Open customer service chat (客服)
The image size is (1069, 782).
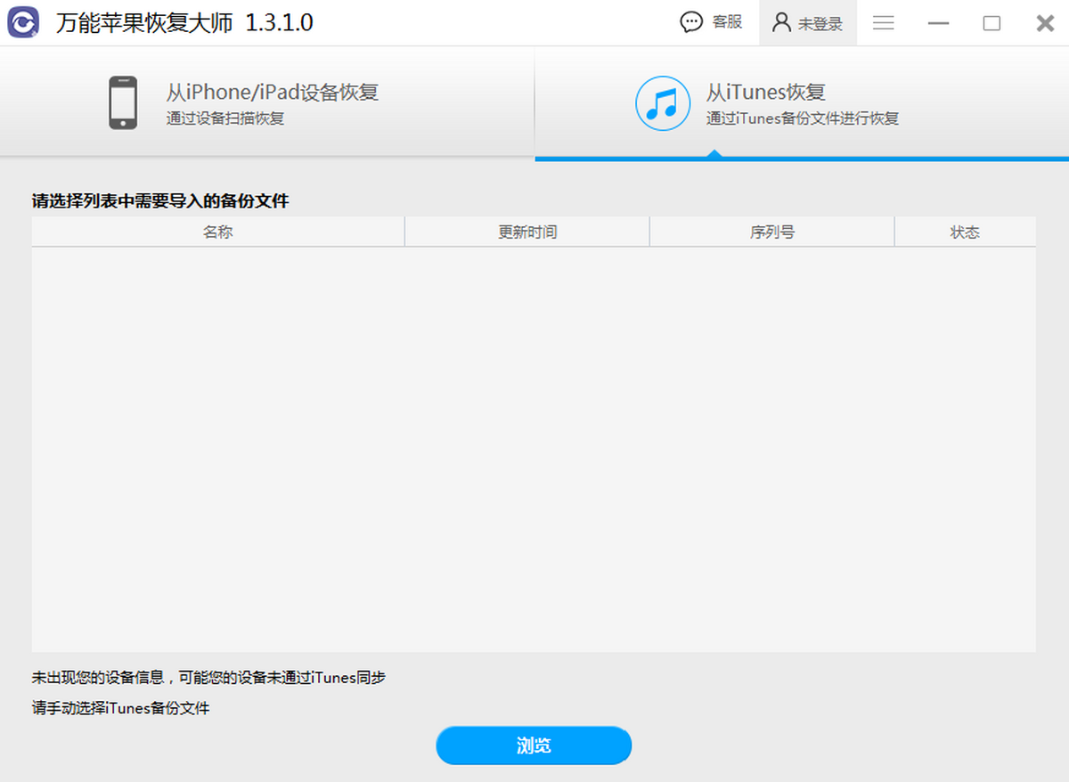(711, 23)
